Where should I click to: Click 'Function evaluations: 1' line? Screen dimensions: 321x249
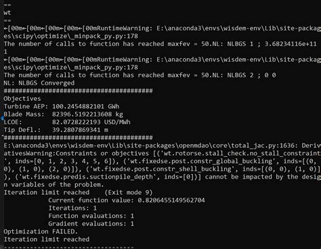point(91,216)
